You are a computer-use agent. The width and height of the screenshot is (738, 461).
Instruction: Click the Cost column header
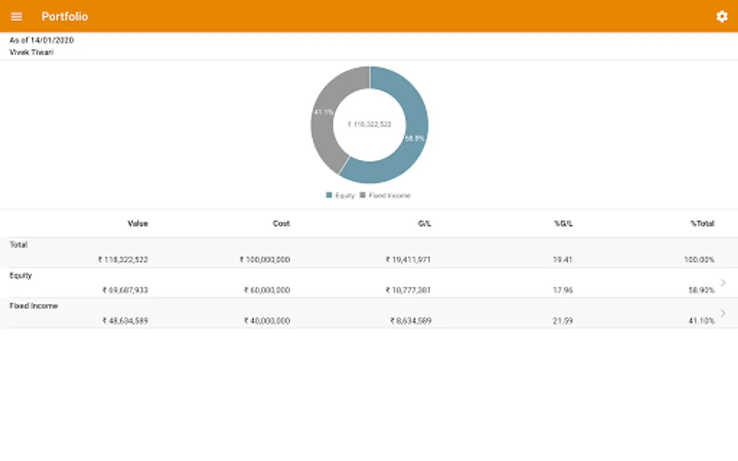(x=281, y=223)
